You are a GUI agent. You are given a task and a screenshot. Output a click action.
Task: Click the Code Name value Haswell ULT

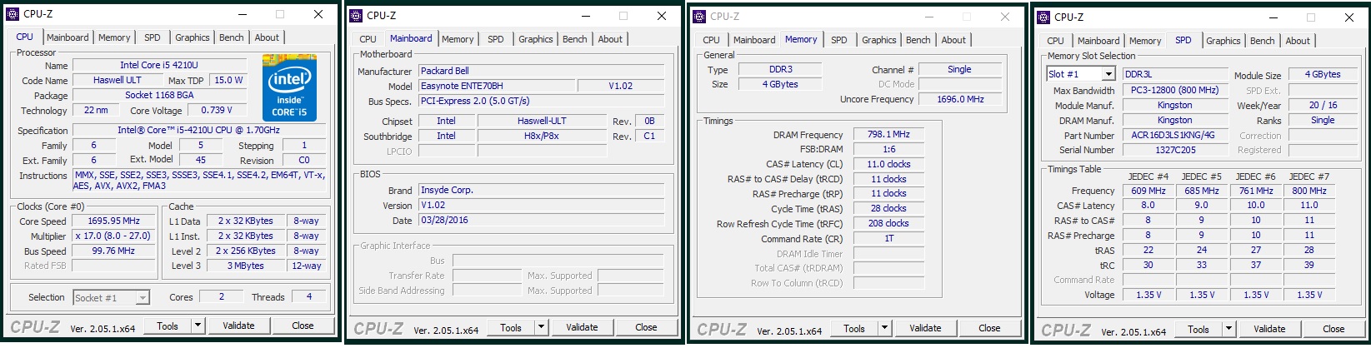pyautogui.click(x=118, y=80)
